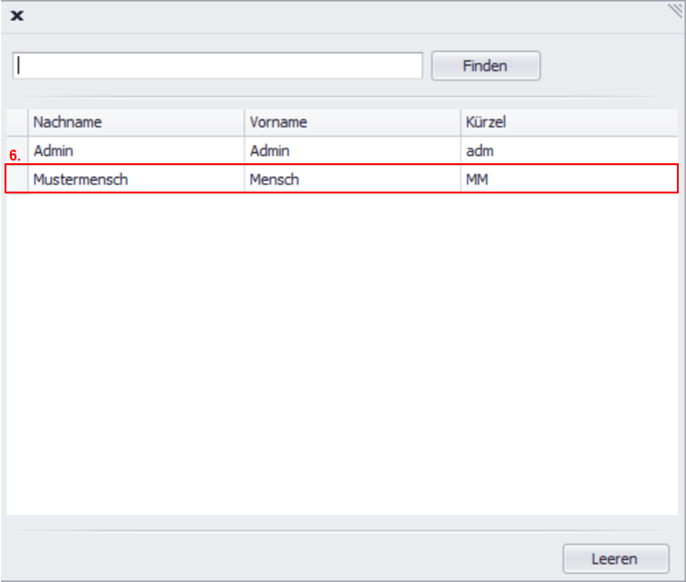Click the resize grip in the top-right corner
Viewport: 686px width, 582px height.
tap(676, 9)
